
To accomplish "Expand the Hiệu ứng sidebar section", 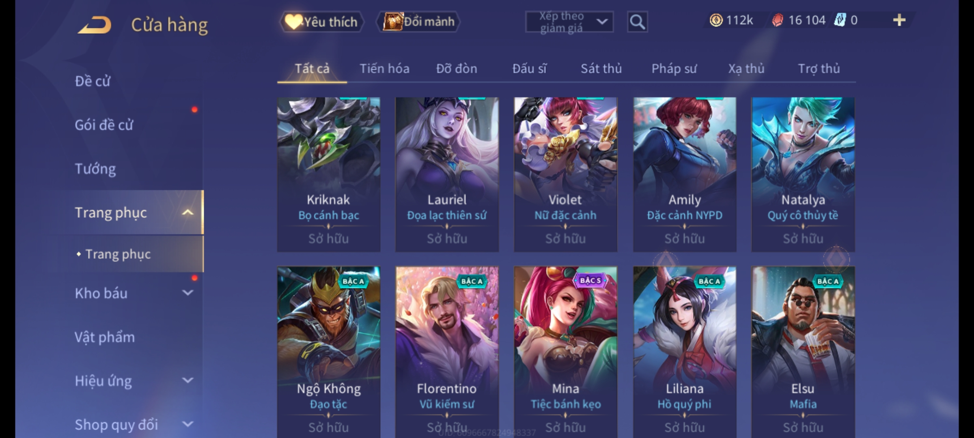I will point(187,380).
